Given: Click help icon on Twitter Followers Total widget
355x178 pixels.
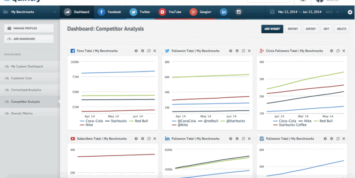Looking at the screenshot, I should coord(231,51).
